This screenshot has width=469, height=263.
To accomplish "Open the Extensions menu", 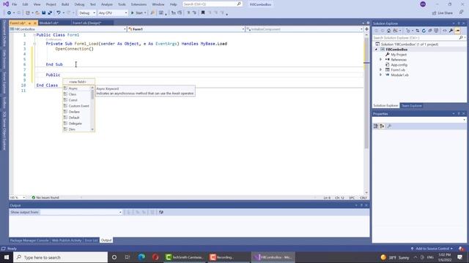I will 139,4.
